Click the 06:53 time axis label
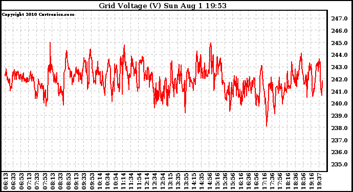 [21, 181]
